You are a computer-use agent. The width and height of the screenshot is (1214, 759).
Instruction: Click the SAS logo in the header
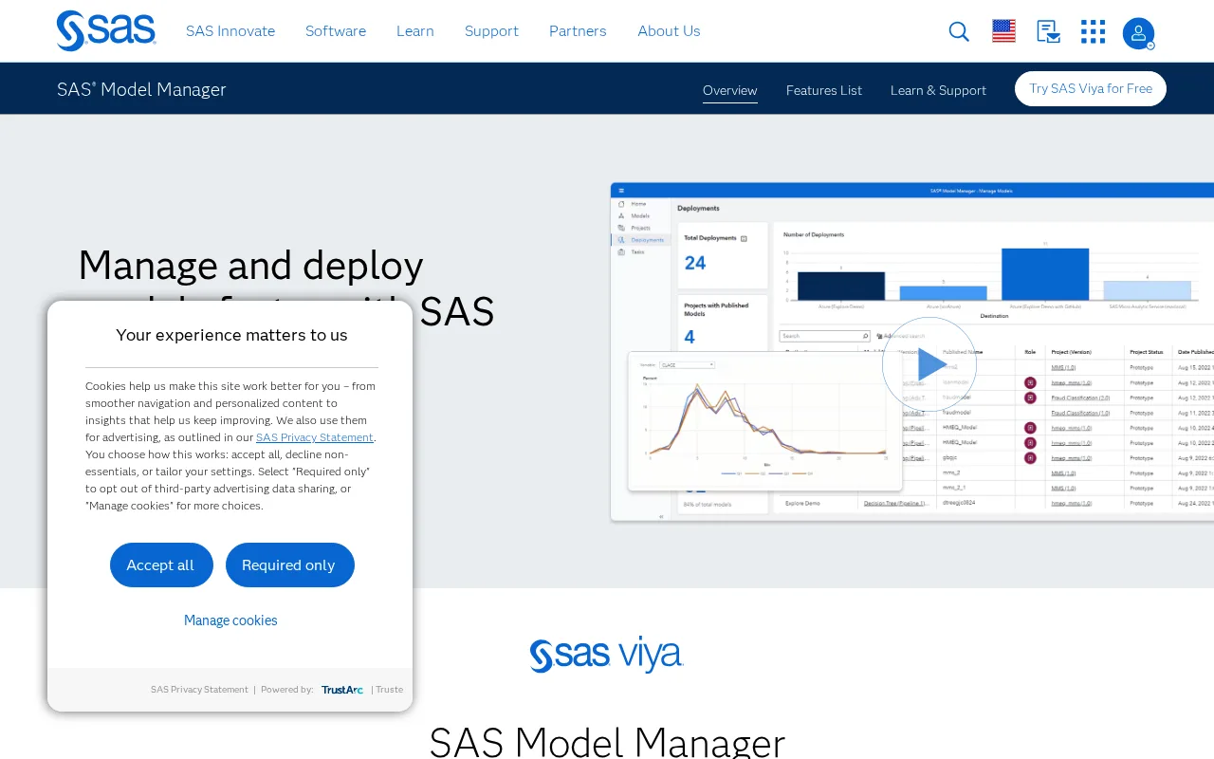[x=106, y=30]
